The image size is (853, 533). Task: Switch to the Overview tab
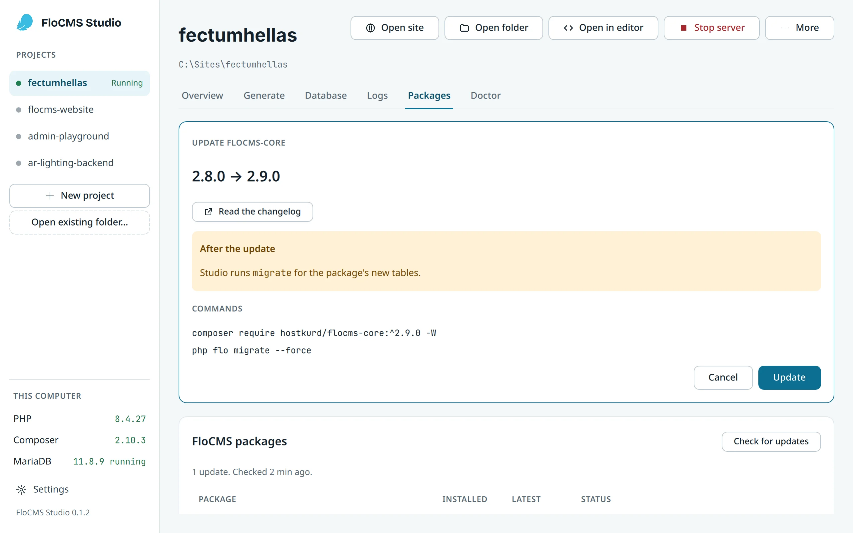click(202, 96)
